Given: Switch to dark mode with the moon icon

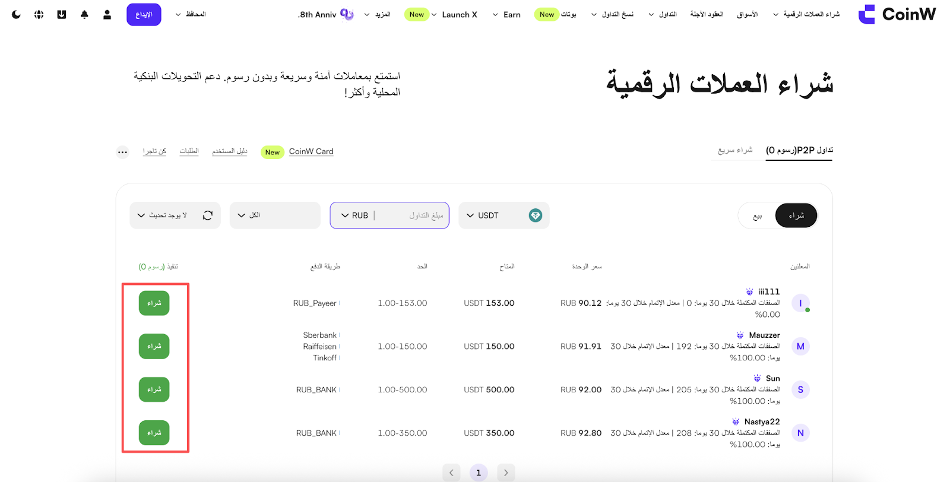Looking at the screenshot, I should point(16,14).
